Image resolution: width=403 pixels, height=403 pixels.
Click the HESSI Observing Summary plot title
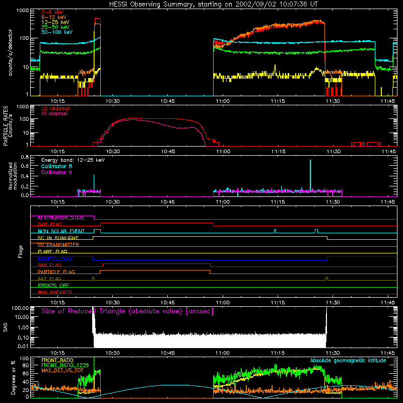tap(213, 5)
